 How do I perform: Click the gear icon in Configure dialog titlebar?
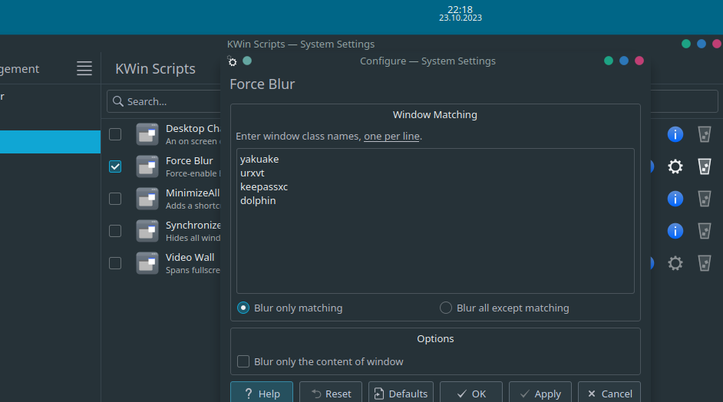click(233, 61)
